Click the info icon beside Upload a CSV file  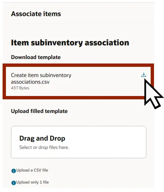point(14,171)
